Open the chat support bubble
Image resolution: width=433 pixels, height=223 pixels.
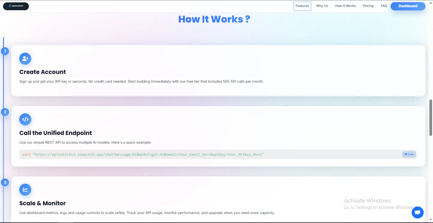[417, 212]
